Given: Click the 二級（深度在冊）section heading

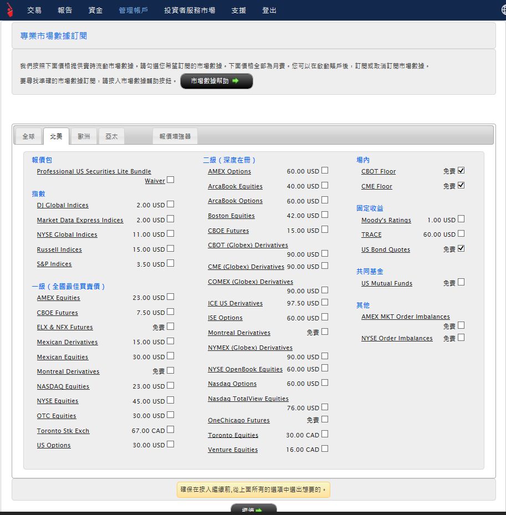Looking at the screenshot, I should [229, 160].
